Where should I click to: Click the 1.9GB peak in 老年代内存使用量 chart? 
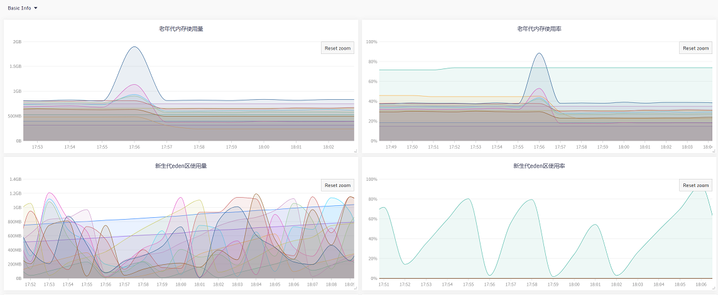[x=134, y=47]
